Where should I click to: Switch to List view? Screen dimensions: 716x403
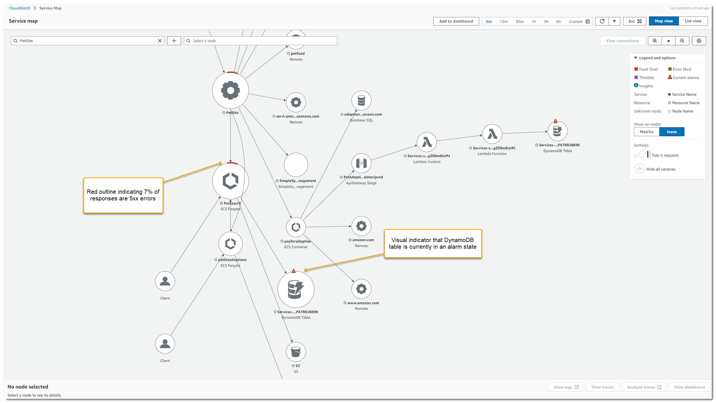click(x=693, y=21)
